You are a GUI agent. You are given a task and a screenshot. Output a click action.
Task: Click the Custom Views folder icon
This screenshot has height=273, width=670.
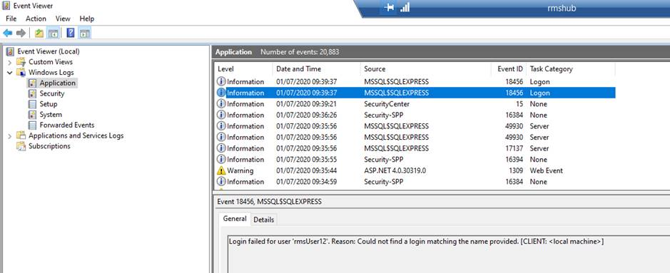(21, 62)
